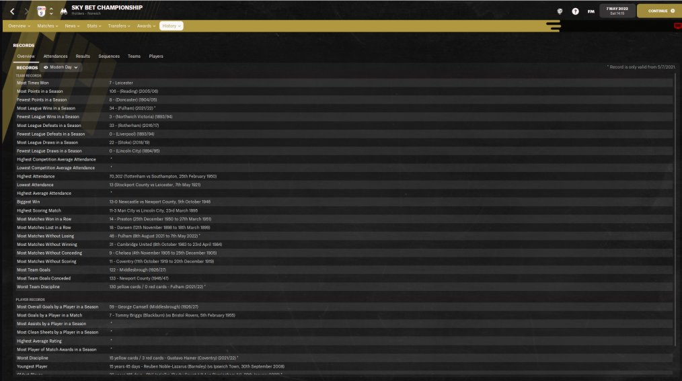Click Man City vs Lincoln City highest scoring match
The image size is (682, 381).
[x=153, y=211]
